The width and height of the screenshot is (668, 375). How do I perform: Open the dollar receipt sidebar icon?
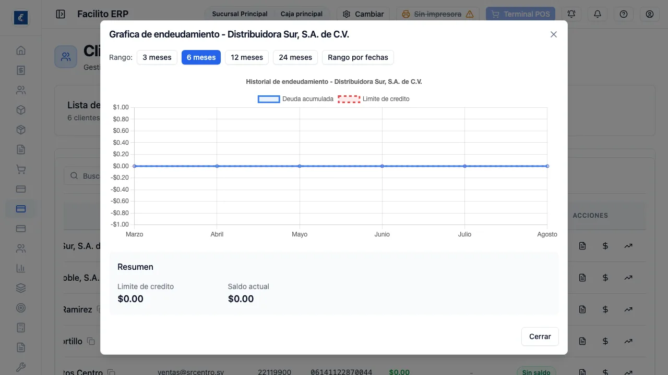pos(21,70)
